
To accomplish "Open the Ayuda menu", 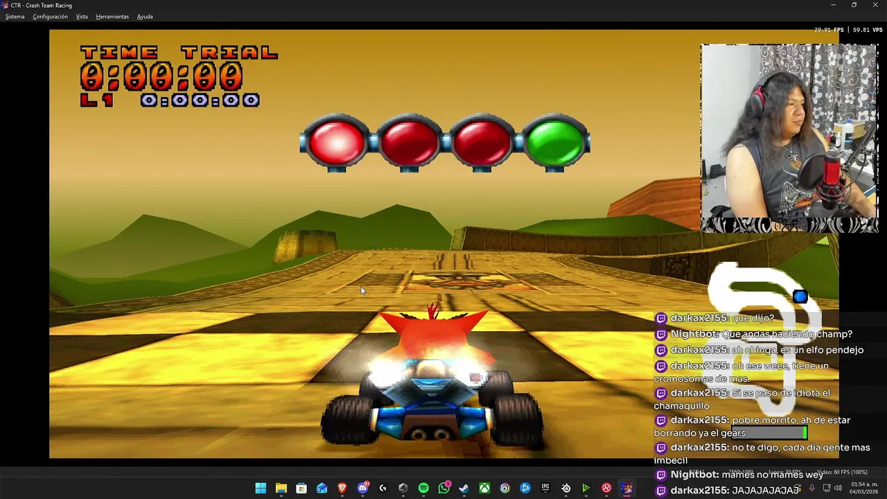I will coord(145,17).
